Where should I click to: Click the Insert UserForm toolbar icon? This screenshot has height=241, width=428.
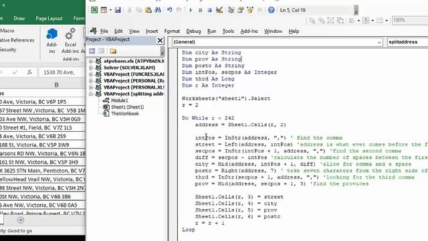coord(104,10)
